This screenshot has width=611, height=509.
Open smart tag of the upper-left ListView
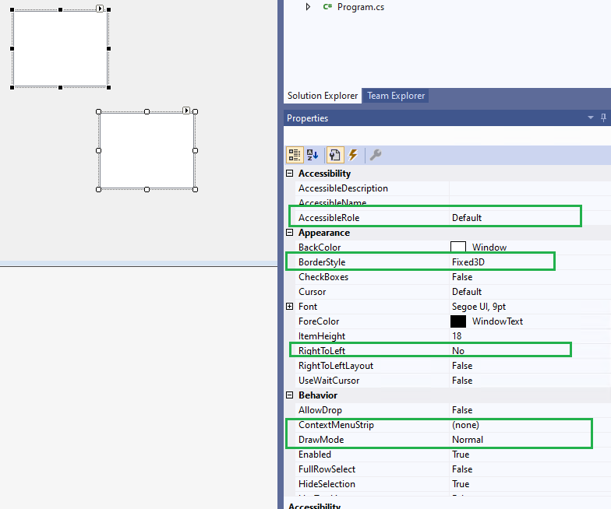click(x=100, y=8)
